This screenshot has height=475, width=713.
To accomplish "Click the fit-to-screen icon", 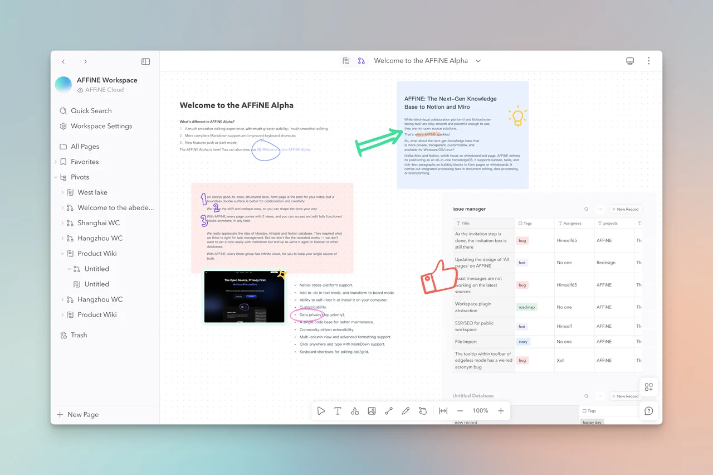I will [443, 411].
